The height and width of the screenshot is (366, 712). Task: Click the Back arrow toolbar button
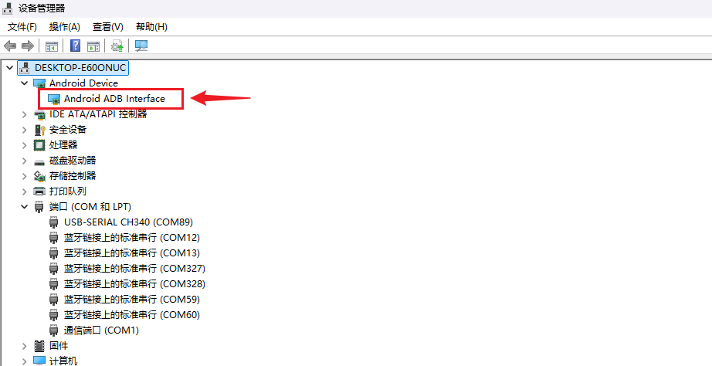click(10, 46)
